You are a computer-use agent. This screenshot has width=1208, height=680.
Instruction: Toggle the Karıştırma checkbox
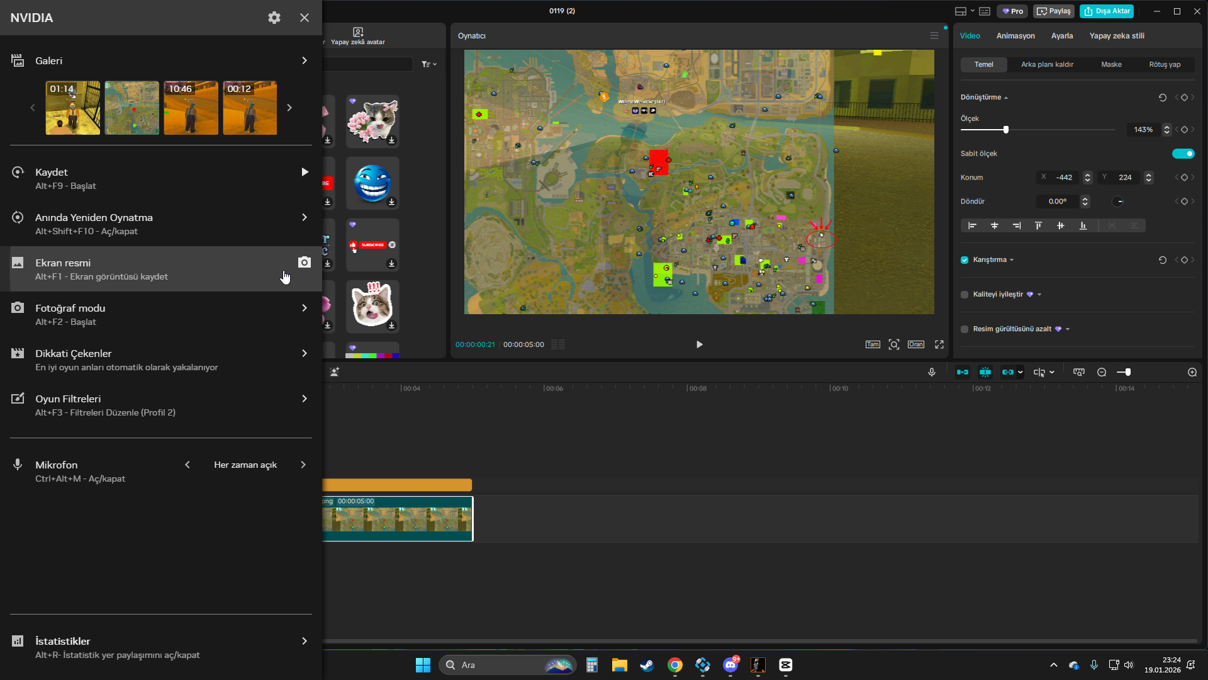click(965, 260)
